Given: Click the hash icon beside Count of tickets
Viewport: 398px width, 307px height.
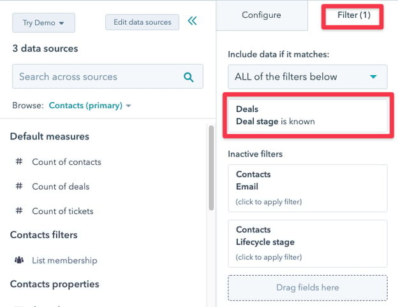Looking at the screenshot, I should point(19,211).
